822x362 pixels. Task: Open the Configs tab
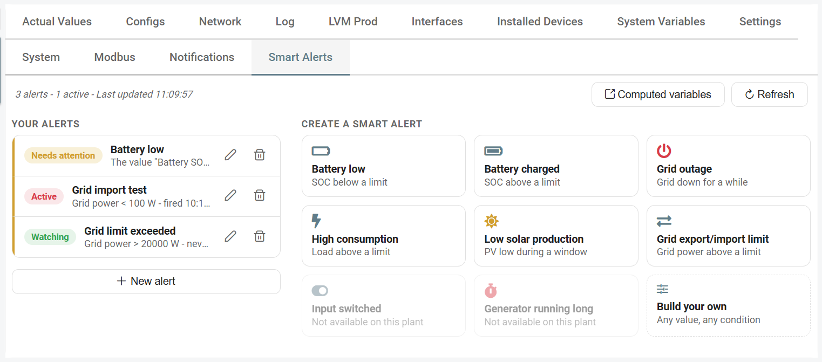[x=145, y=22]
